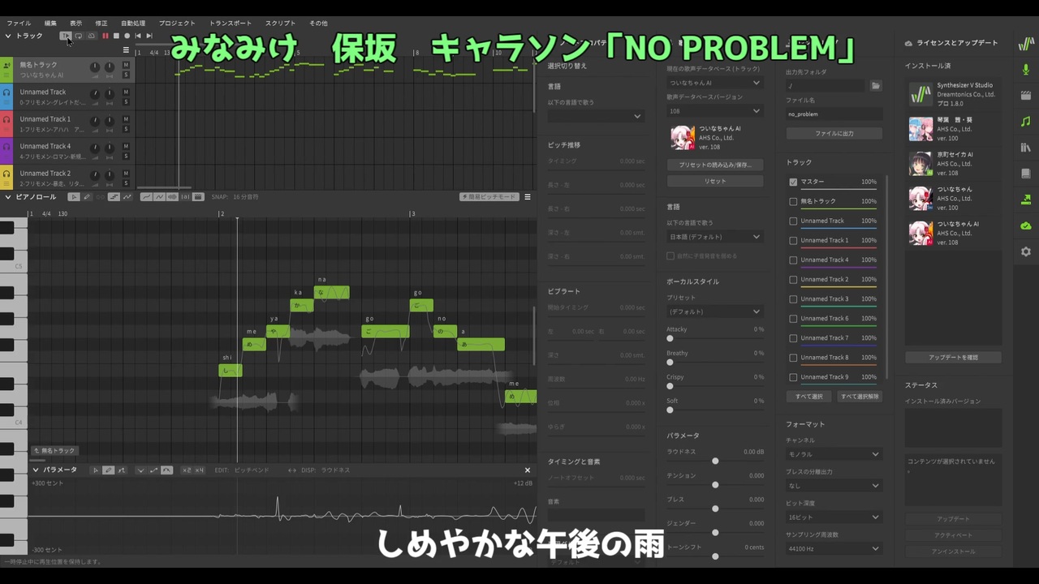Open the 編集 menu
Image resolution: width=1039 pixels, height=584 pixels.
point(50,24)
